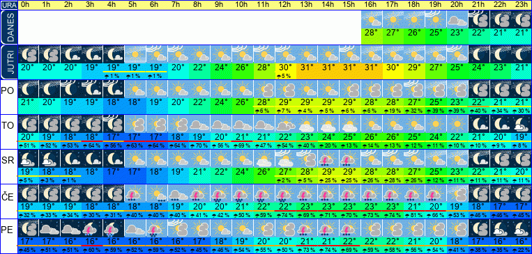Click the overcast cloud icon at TO 9h
The image size is (532, 254).
(x=220, y=124)
